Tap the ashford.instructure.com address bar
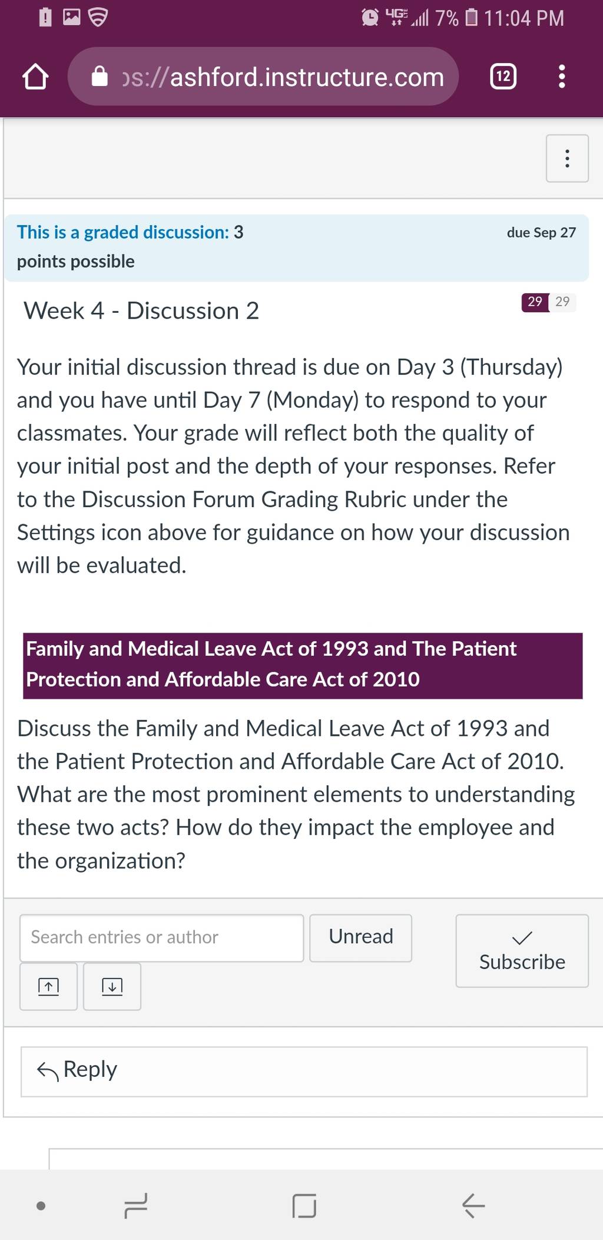Viewport: 603px width, 1240px height. [263, 77]
